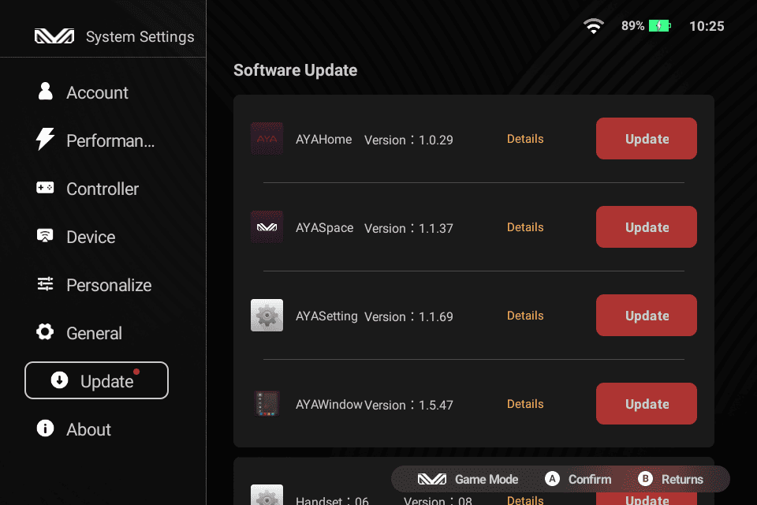757x505 pixels.
Task: Open Details link for AYAWindow
Action: (x=525, y=404)
